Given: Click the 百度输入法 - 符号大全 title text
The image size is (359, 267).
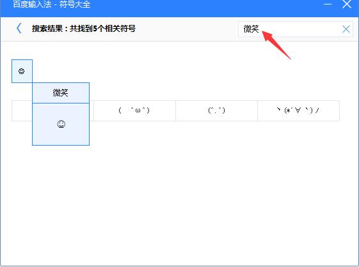Looking at the screenshot, I should click(52, 4).
